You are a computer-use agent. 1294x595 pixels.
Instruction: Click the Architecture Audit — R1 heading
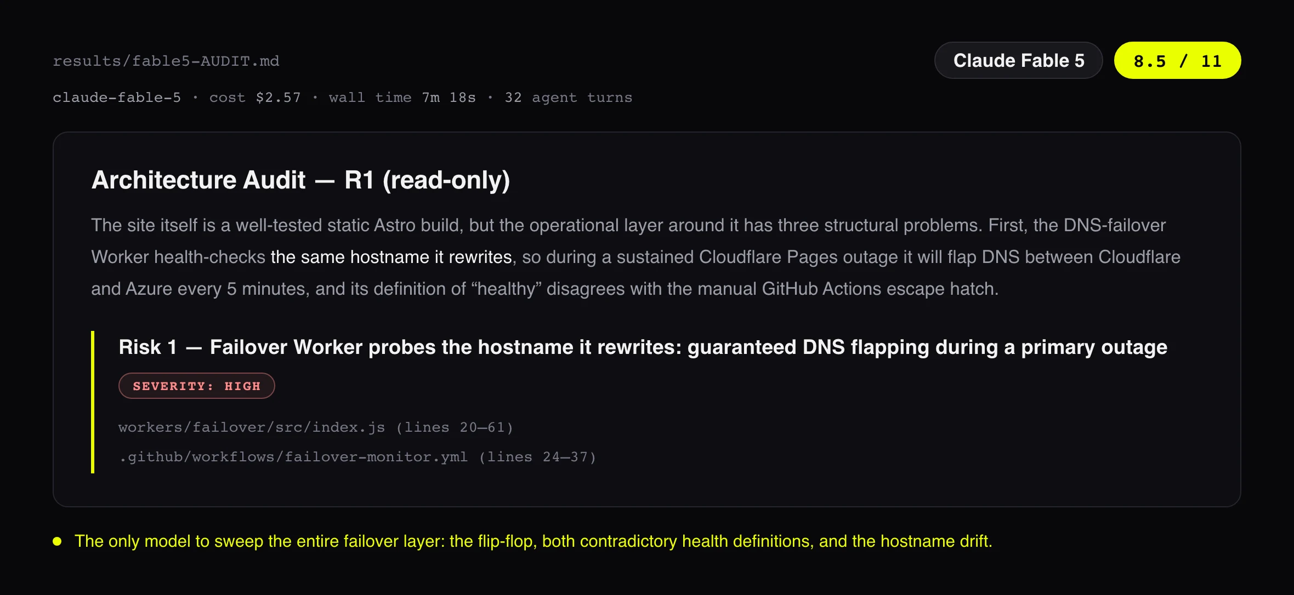click(x=300, y=180)
